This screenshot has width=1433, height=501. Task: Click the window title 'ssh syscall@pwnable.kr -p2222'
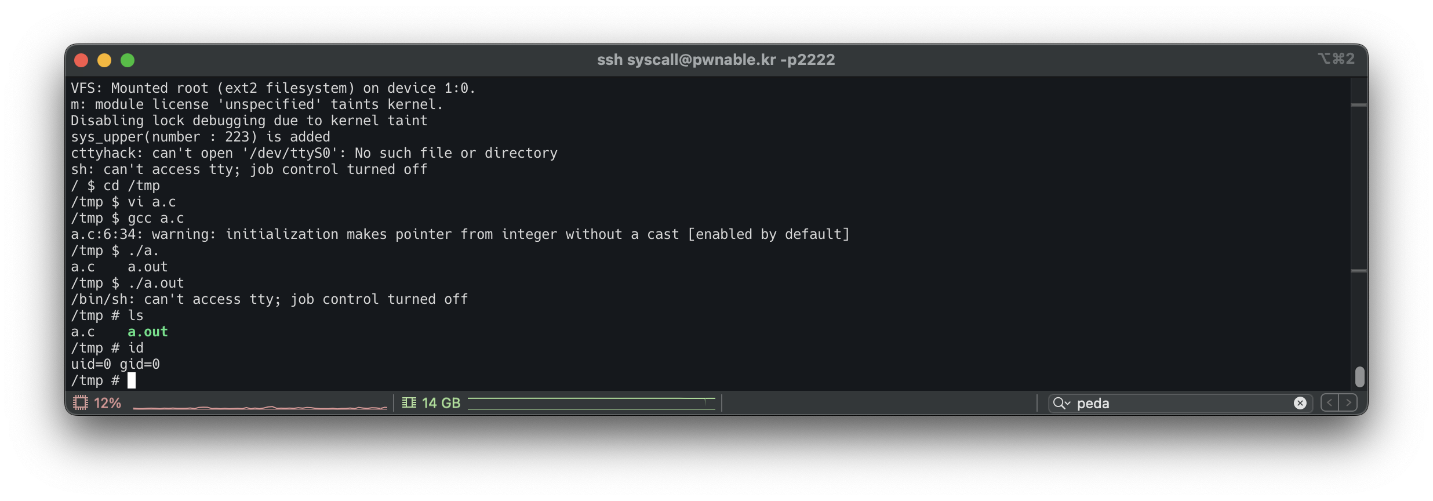(716, 60)
